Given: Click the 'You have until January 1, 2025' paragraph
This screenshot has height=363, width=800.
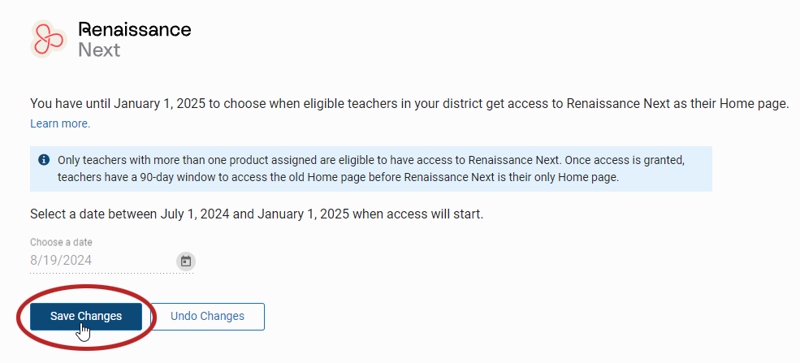Looking at the screenshot, I should (409, 104).
